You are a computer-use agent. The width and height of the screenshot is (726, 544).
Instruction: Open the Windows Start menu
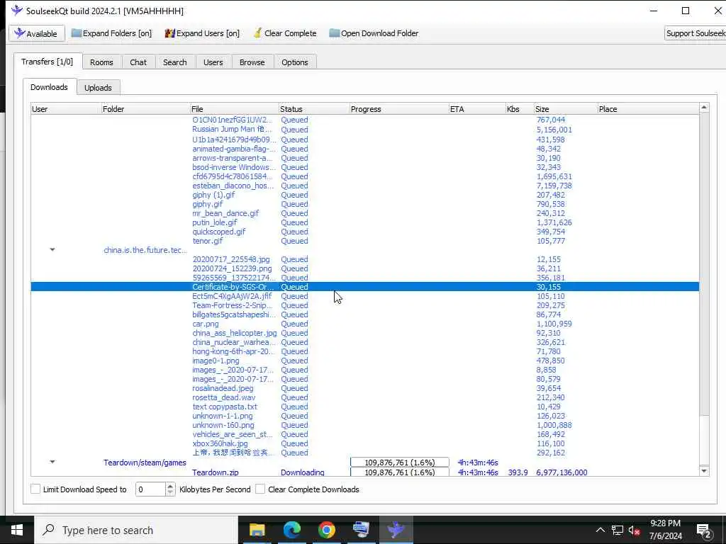pos(17,530)
